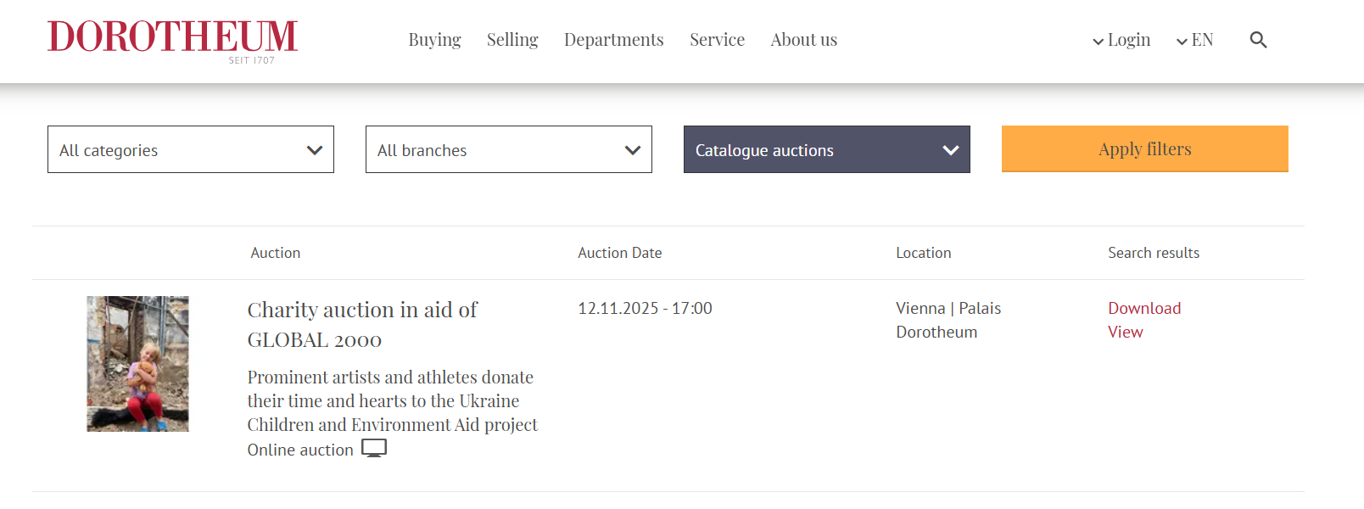Expand the All categories dropdown

[191, 150]
